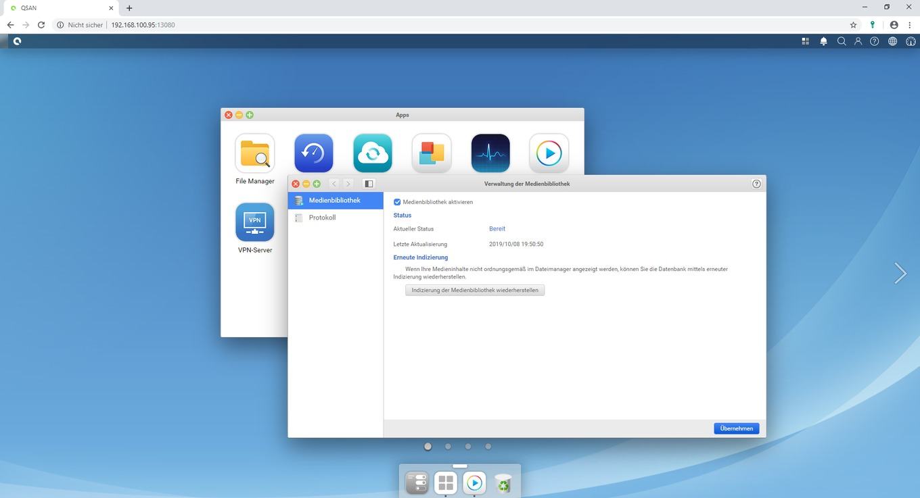
Task: Select the second desktop page dot
Action: (448, 446)
